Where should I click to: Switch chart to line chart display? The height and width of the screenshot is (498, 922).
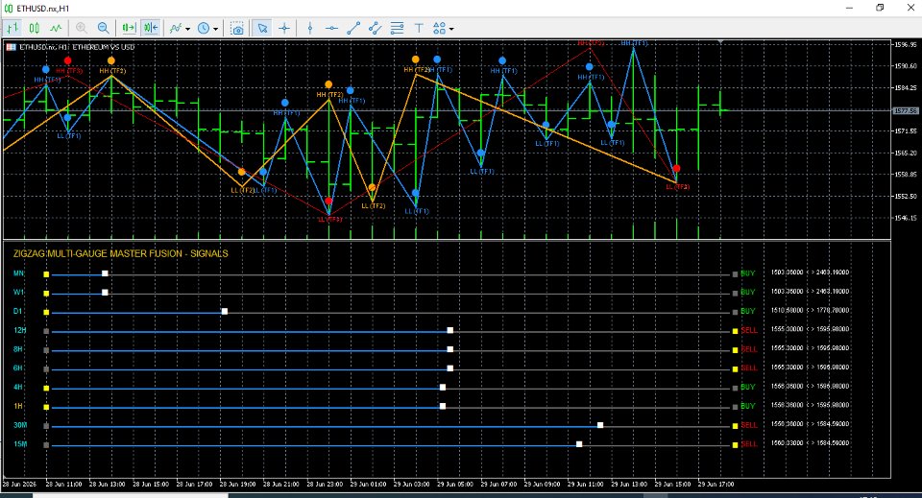[x=56, y=28]
